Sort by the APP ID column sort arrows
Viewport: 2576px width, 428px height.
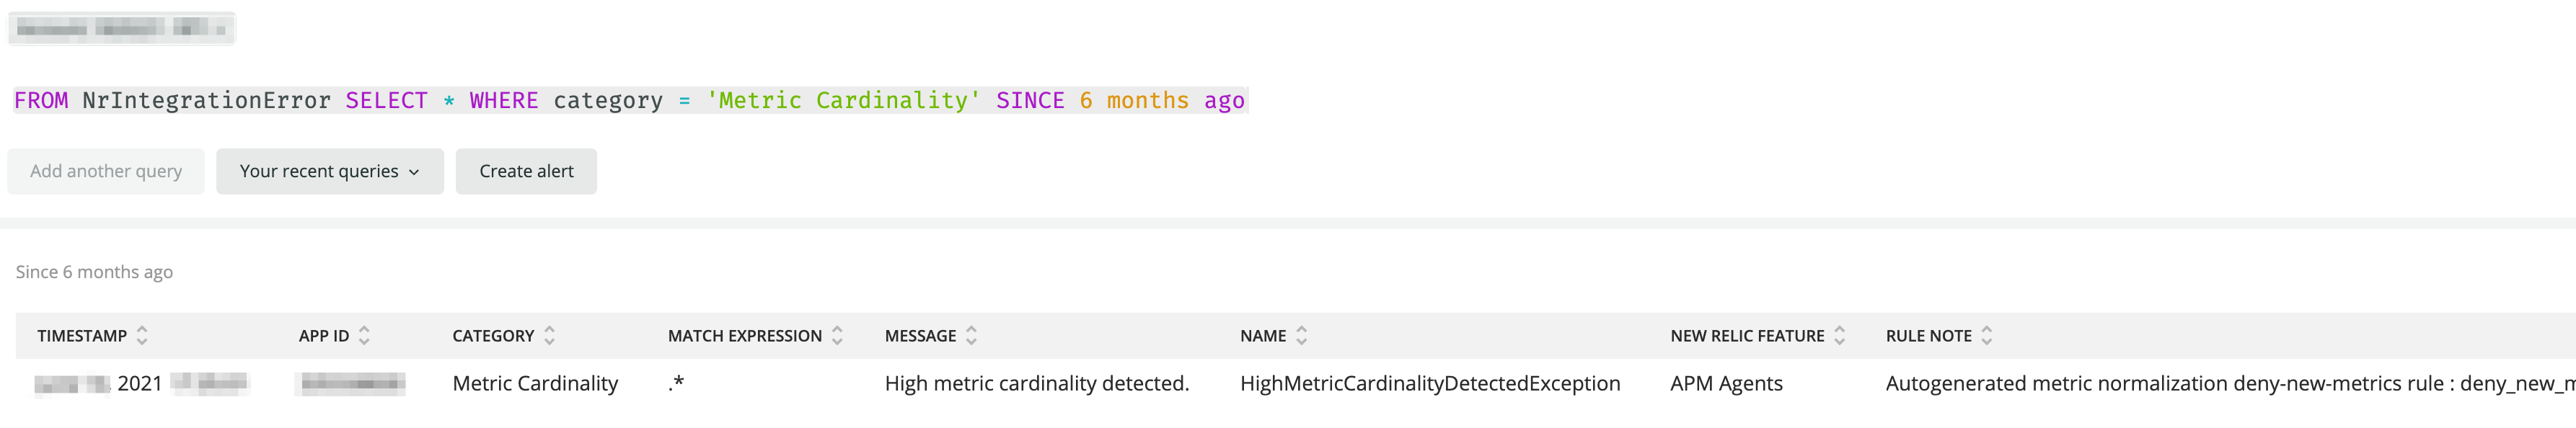[364, 336]
